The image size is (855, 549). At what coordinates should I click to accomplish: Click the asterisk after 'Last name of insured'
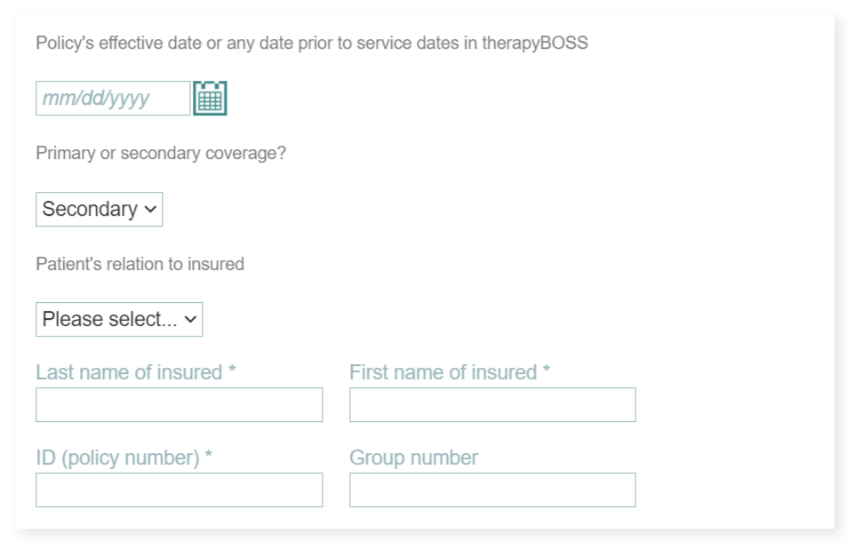point(232,372)
